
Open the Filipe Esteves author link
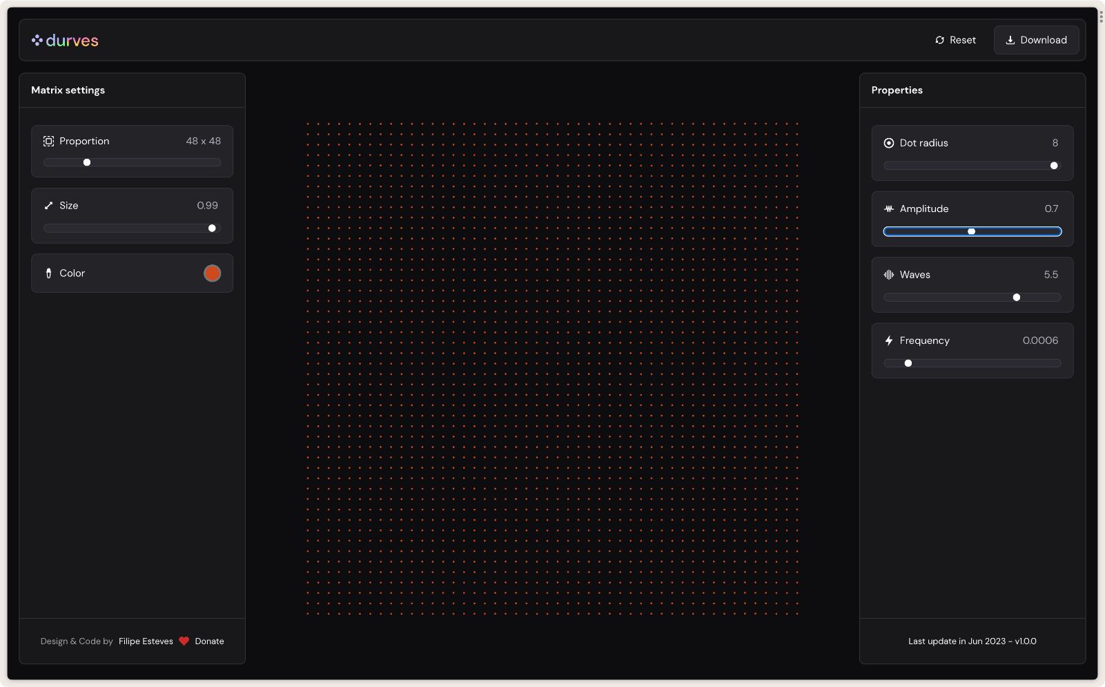pos(146,641)
